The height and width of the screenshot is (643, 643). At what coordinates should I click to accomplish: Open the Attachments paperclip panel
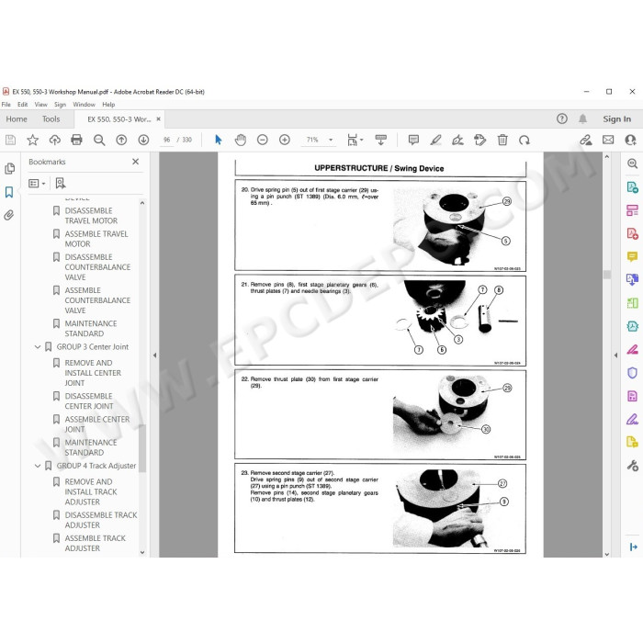(x=9, y=215)
